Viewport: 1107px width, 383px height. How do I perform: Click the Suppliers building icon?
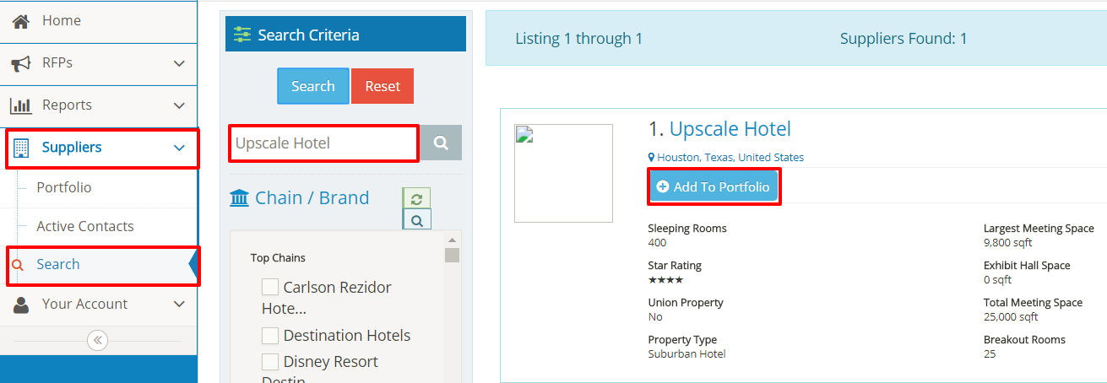[21, 148]
